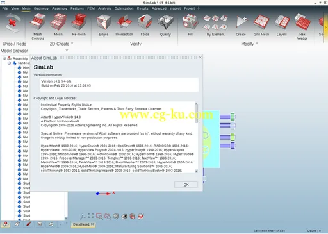Click 'Count : 0' in status bar
328x234 pixels.
314,231
